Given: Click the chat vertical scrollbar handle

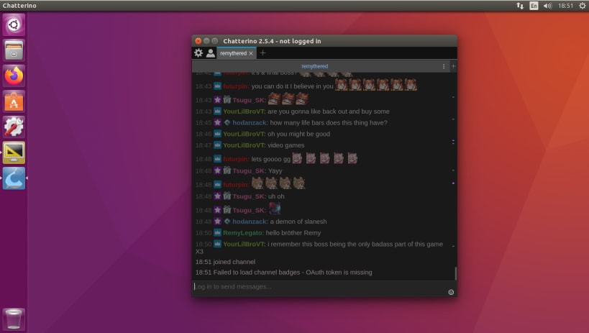Looking at the screenshot, I should (455, 273).
